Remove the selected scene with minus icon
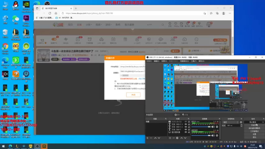265x149 pixels. click(151, 138)
